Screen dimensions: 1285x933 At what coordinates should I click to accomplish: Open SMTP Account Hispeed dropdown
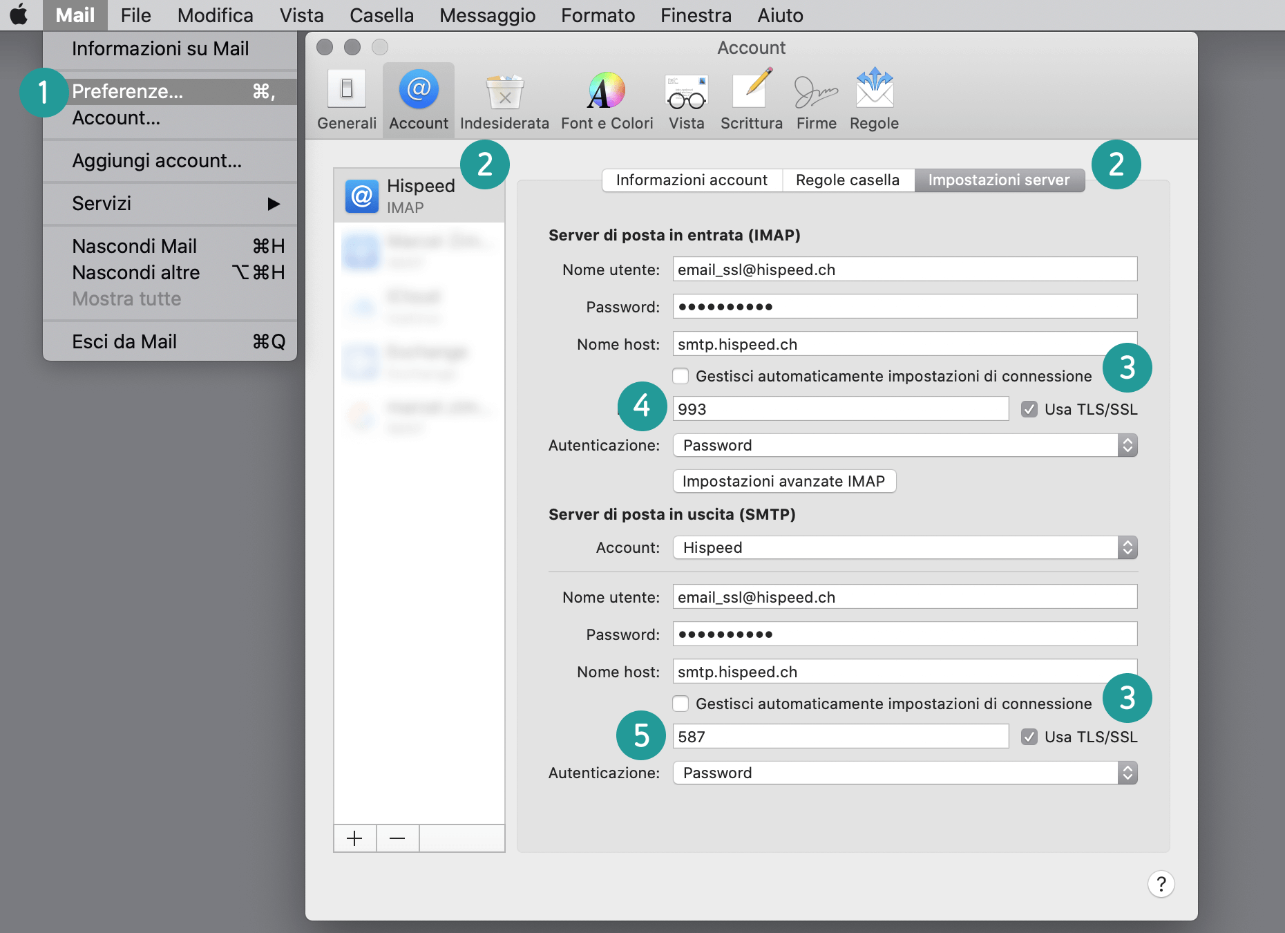point(905,547)
